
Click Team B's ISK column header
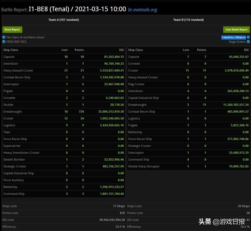246,50
